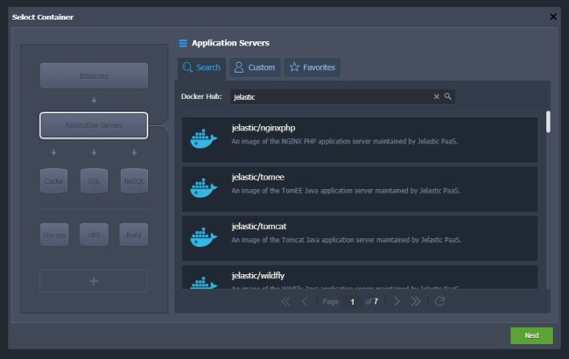This screenshot has width=569, height=359.
Task: Select the Storage layer block
Action: [x=54, y=235]
